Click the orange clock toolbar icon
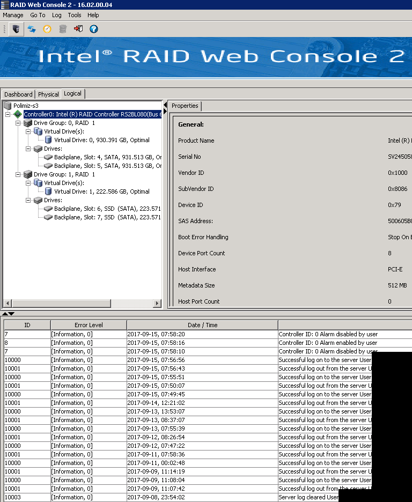This screenshot has height=502, width=412. 47,29
